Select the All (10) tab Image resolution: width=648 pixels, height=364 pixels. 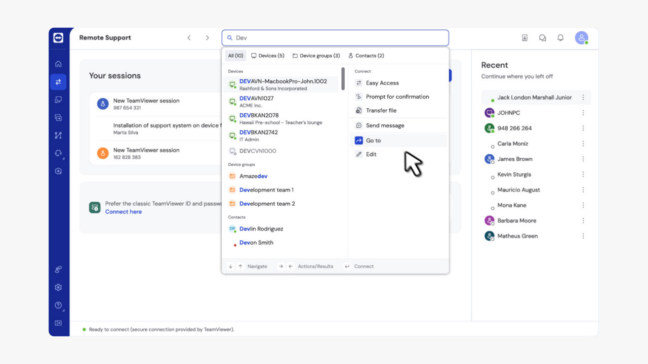tap(235, 56)
